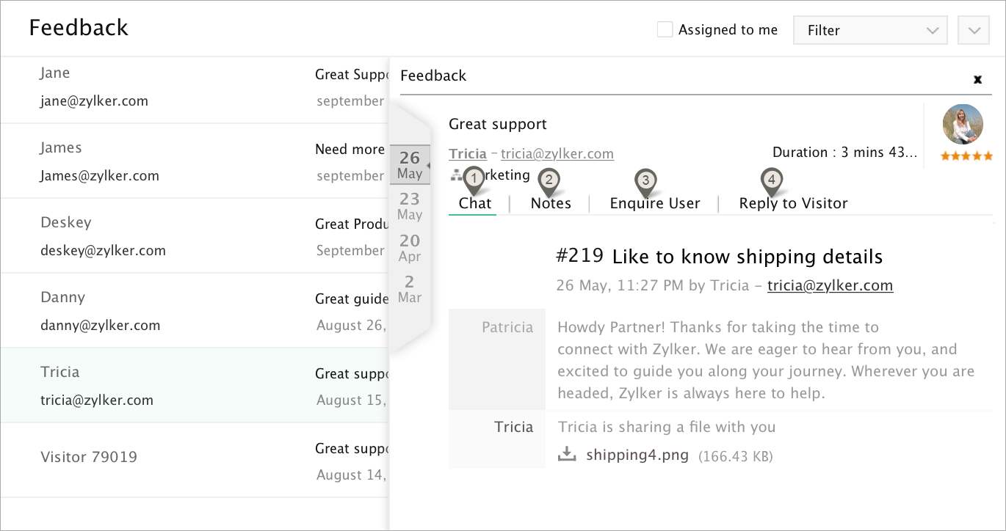Switch to the Notes tab
The width and height of the screenshot is (1006, 531).
pyautogui.click(x=551, y=203)
